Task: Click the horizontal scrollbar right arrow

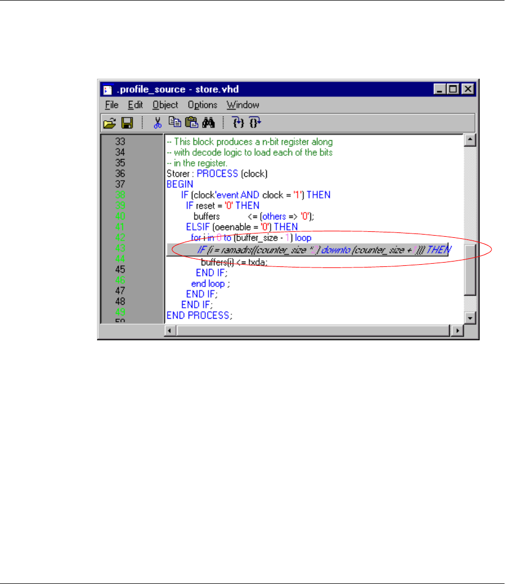Action: tap(458, 331)
